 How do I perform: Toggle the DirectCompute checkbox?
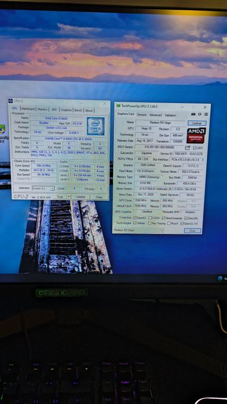tap(164, 218)
